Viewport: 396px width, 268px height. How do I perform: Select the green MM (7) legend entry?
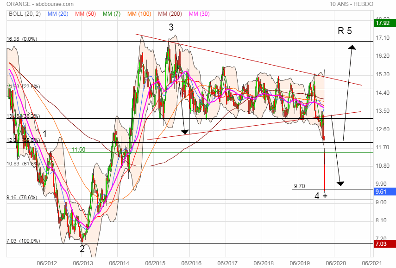(111, 14)
